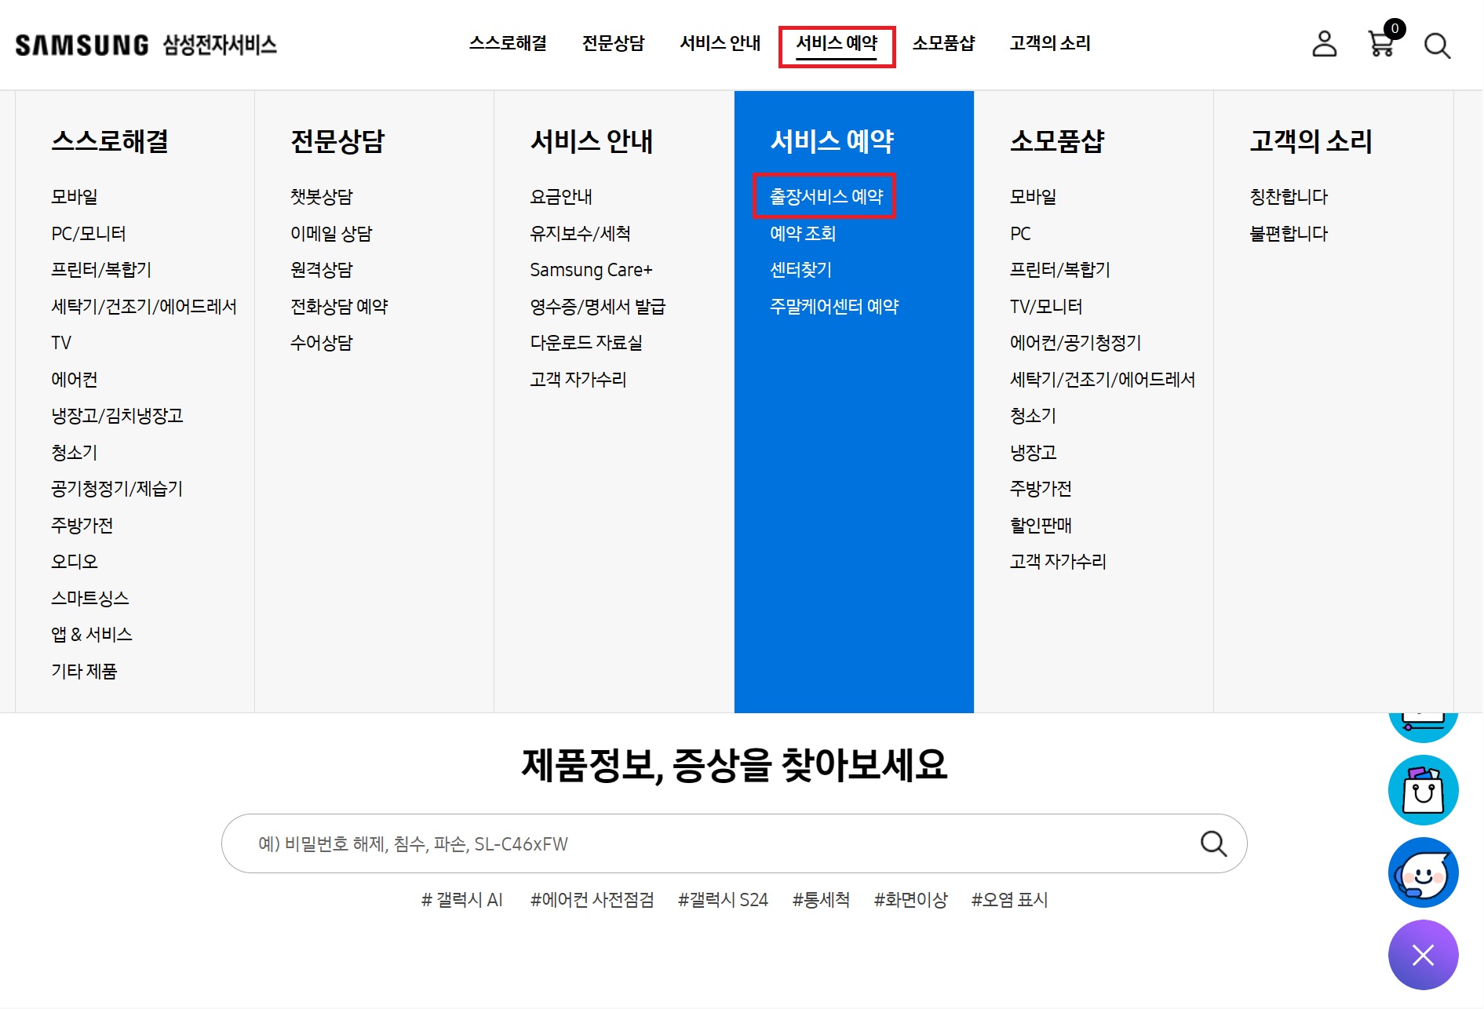Open PC under 소모품샵
The image size is (1484, 1009).
coord(1020,233)
